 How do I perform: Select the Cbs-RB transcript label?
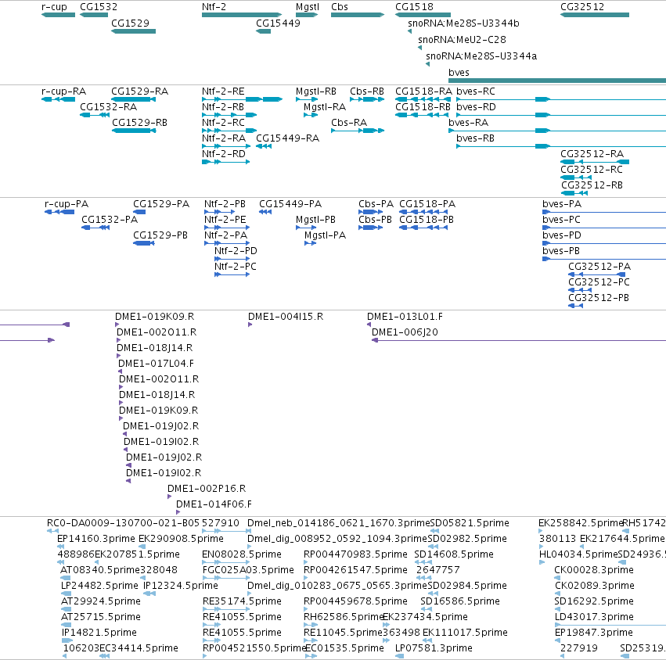(367, 91)
